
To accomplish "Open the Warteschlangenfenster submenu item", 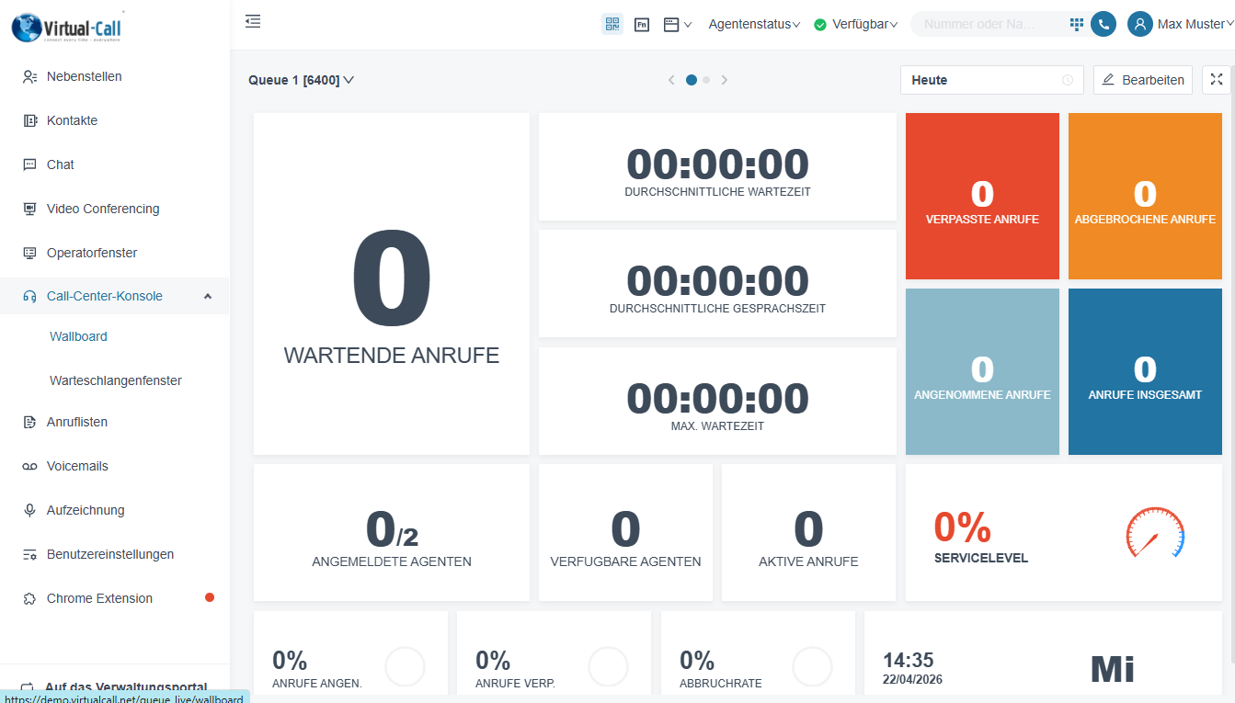I will pos(116,381).
